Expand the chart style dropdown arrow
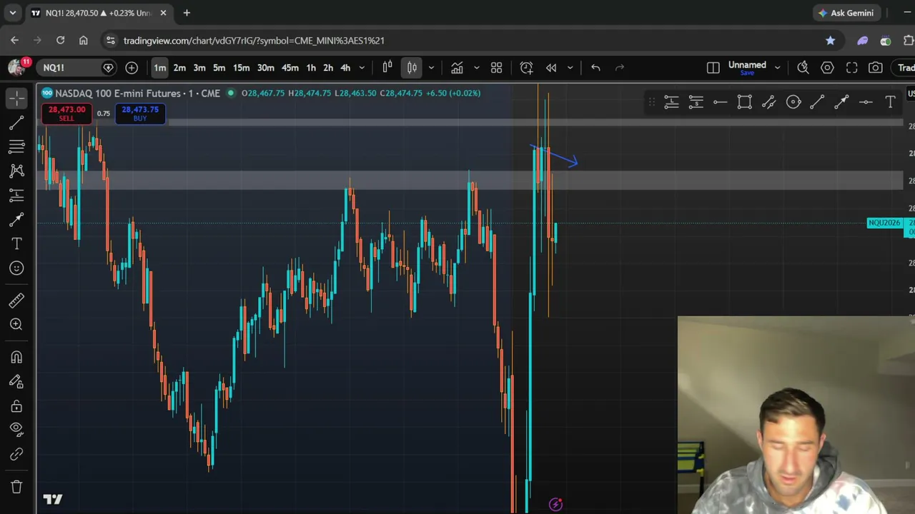The height and width of the screenshot is (514, 915). point(430,68)
